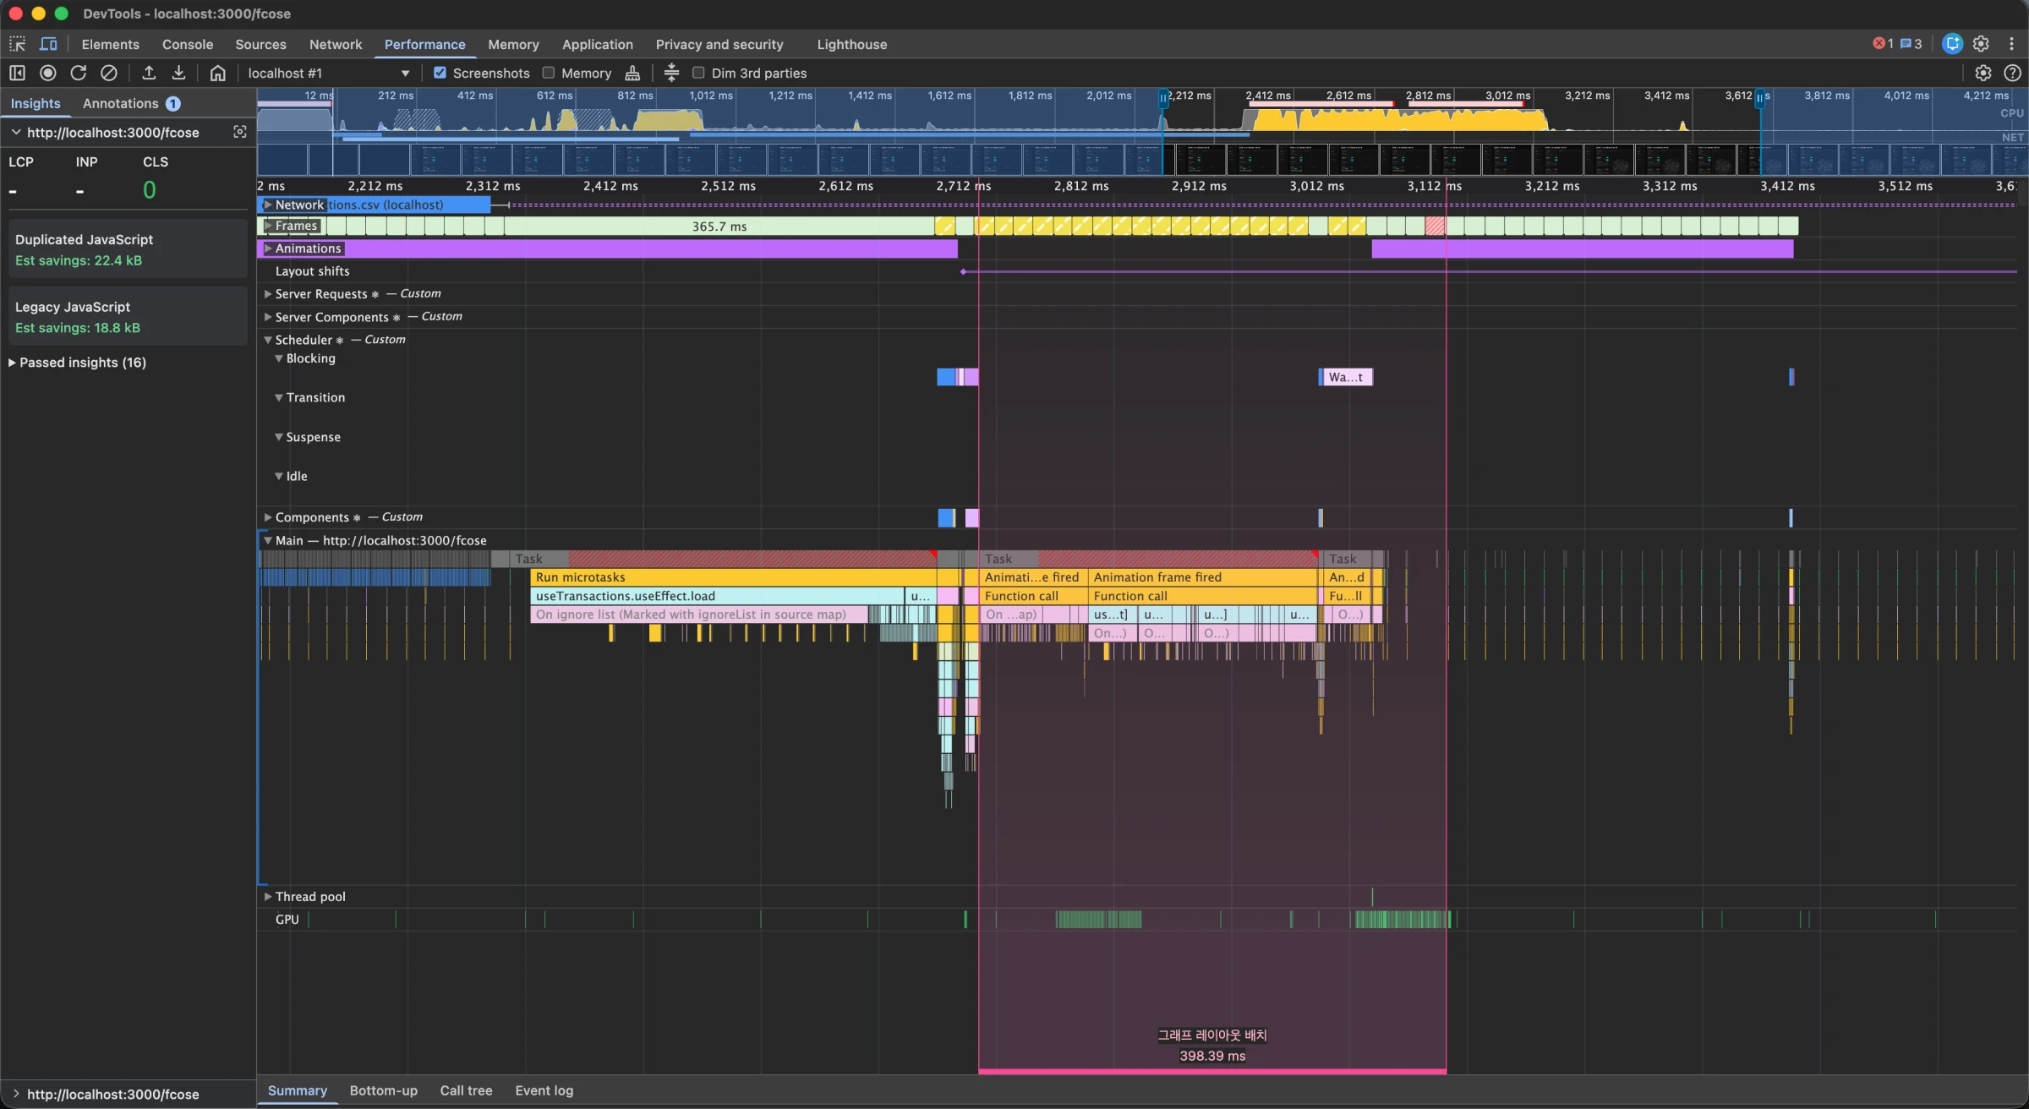Screen dimensions: 2029x1109
Task: Click the Record performance button
Action: 48,73
